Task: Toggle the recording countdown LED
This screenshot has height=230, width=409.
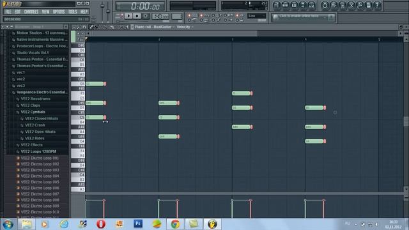Action: click(x=201, y=15)
